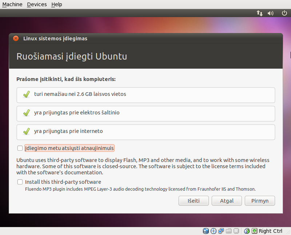
Task: Click the network adapters status icon
Action: 221,231
